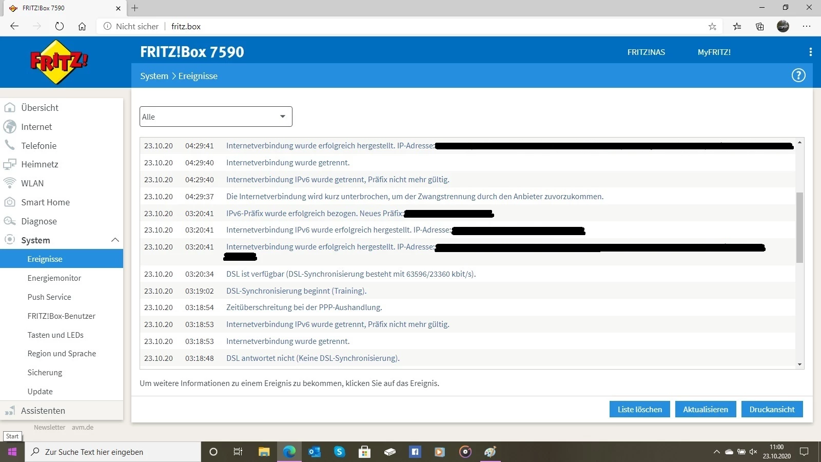The height and width of the screenshot is (462, 821).
Task: Open the browser favorites list
Action: tap(737, 26)
